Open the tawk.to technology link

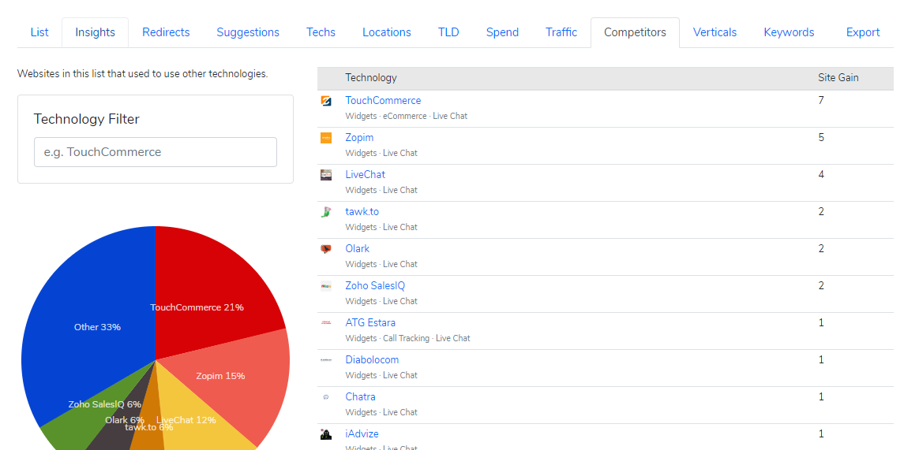click(x=362, y=211)
